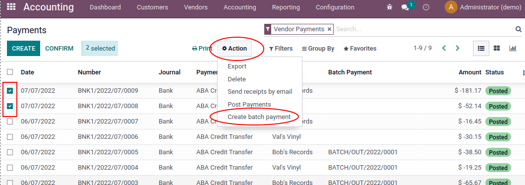This screenshot has height=185, width=525.
Task: Sort by Status column header
Action: click(x=495, y=72)
